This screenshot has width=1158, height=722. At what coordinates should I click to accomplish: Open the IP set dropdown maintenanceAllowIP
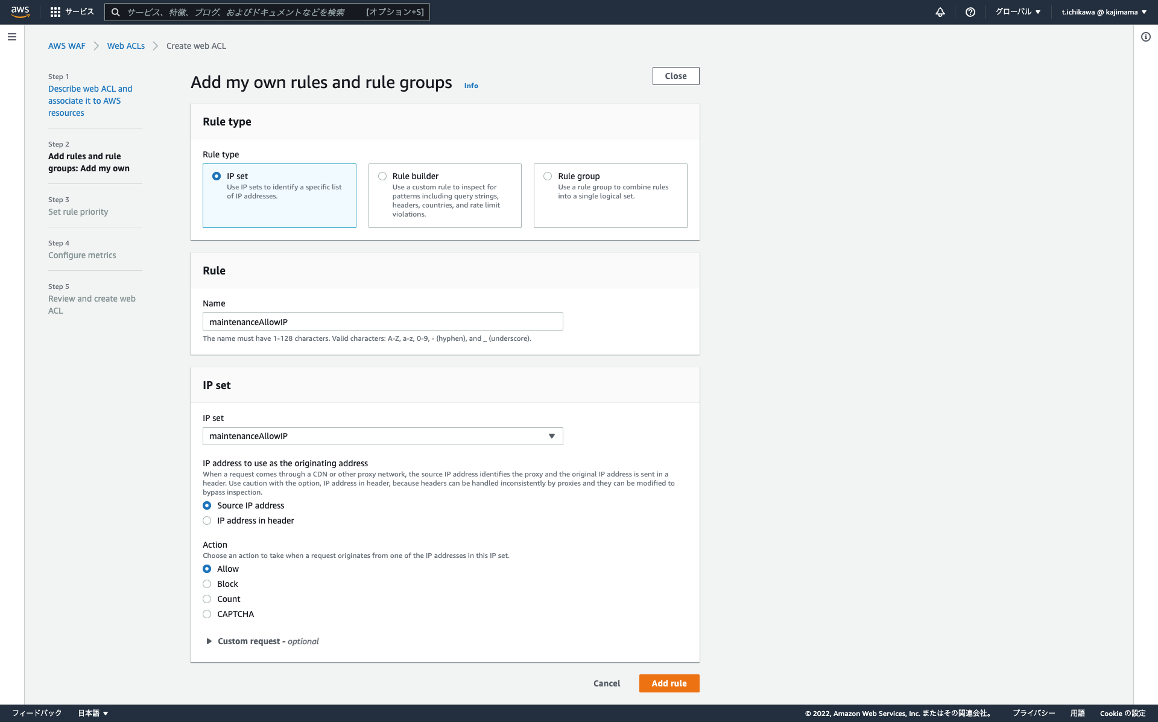(x=383, y=436)
